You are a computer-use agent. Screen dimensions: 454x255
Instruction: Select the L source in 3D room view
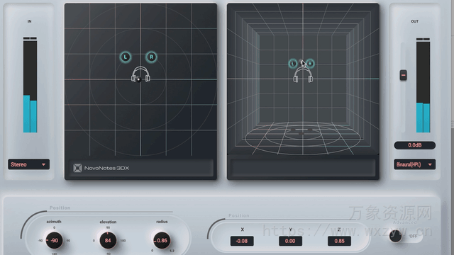293,63
